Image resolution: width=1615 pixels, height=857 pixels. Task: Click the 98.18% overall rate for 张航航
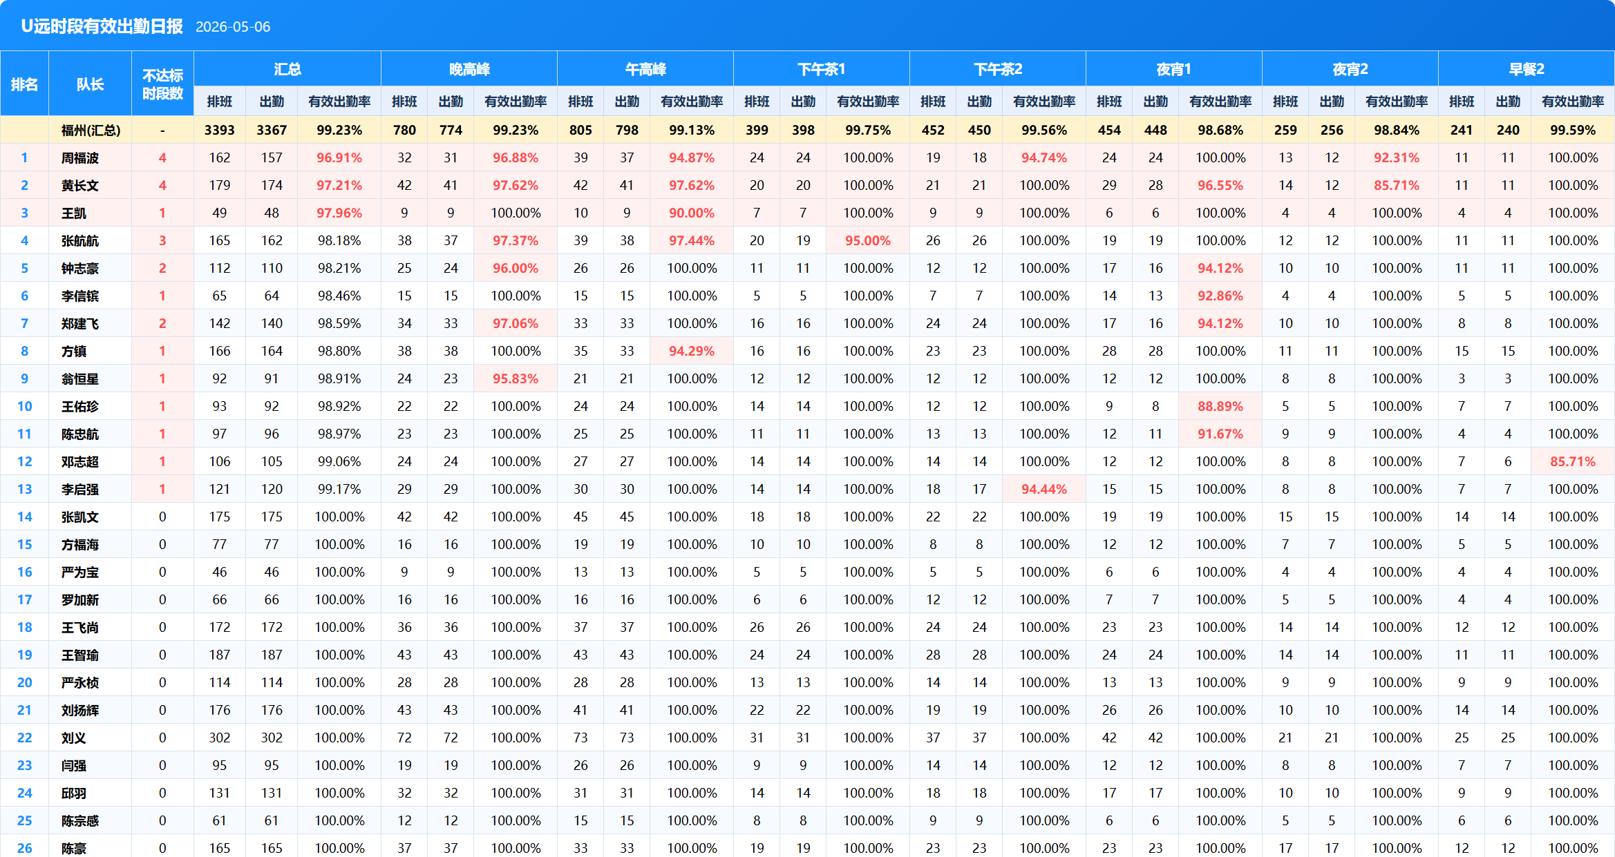pos(339,240)
